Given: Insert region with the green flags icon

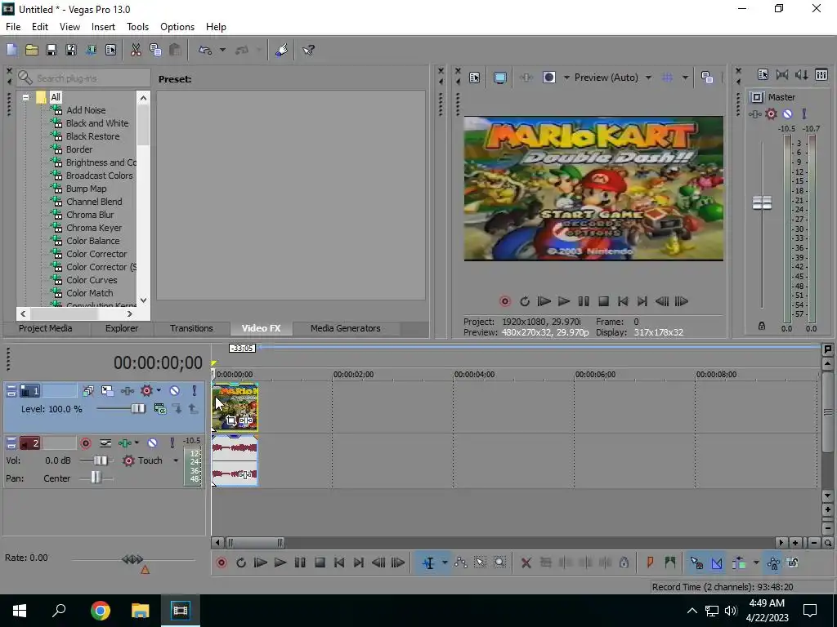Looking at the screenshot, I should pos(670,563).
